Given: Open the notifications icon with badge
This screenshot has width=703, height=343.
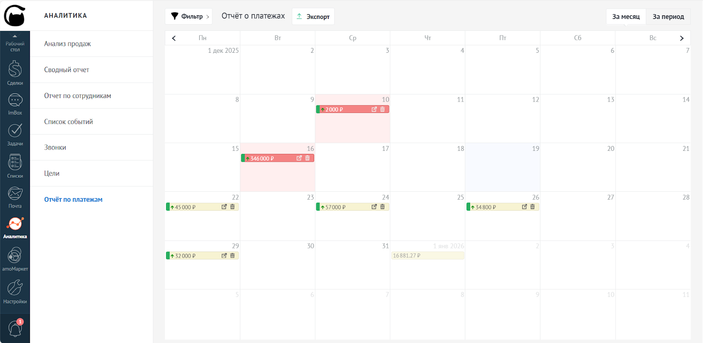Looking at the screenshot, I should coord(15,328).
